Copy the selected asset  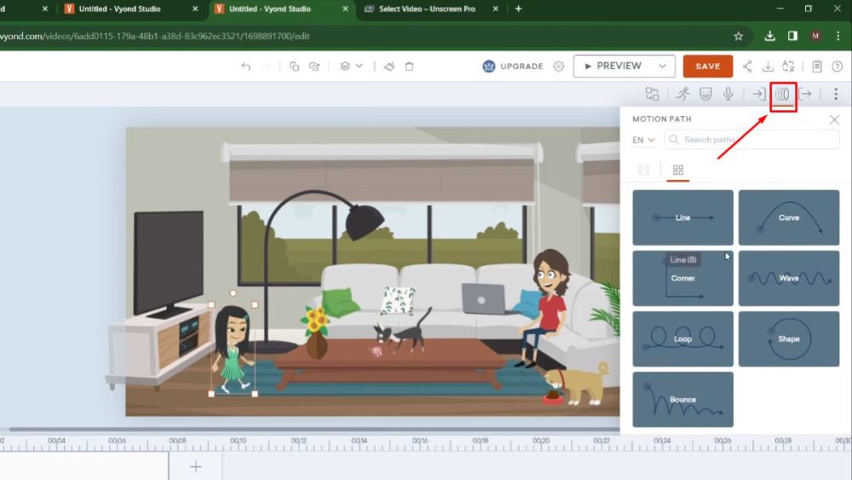point(294,67)
